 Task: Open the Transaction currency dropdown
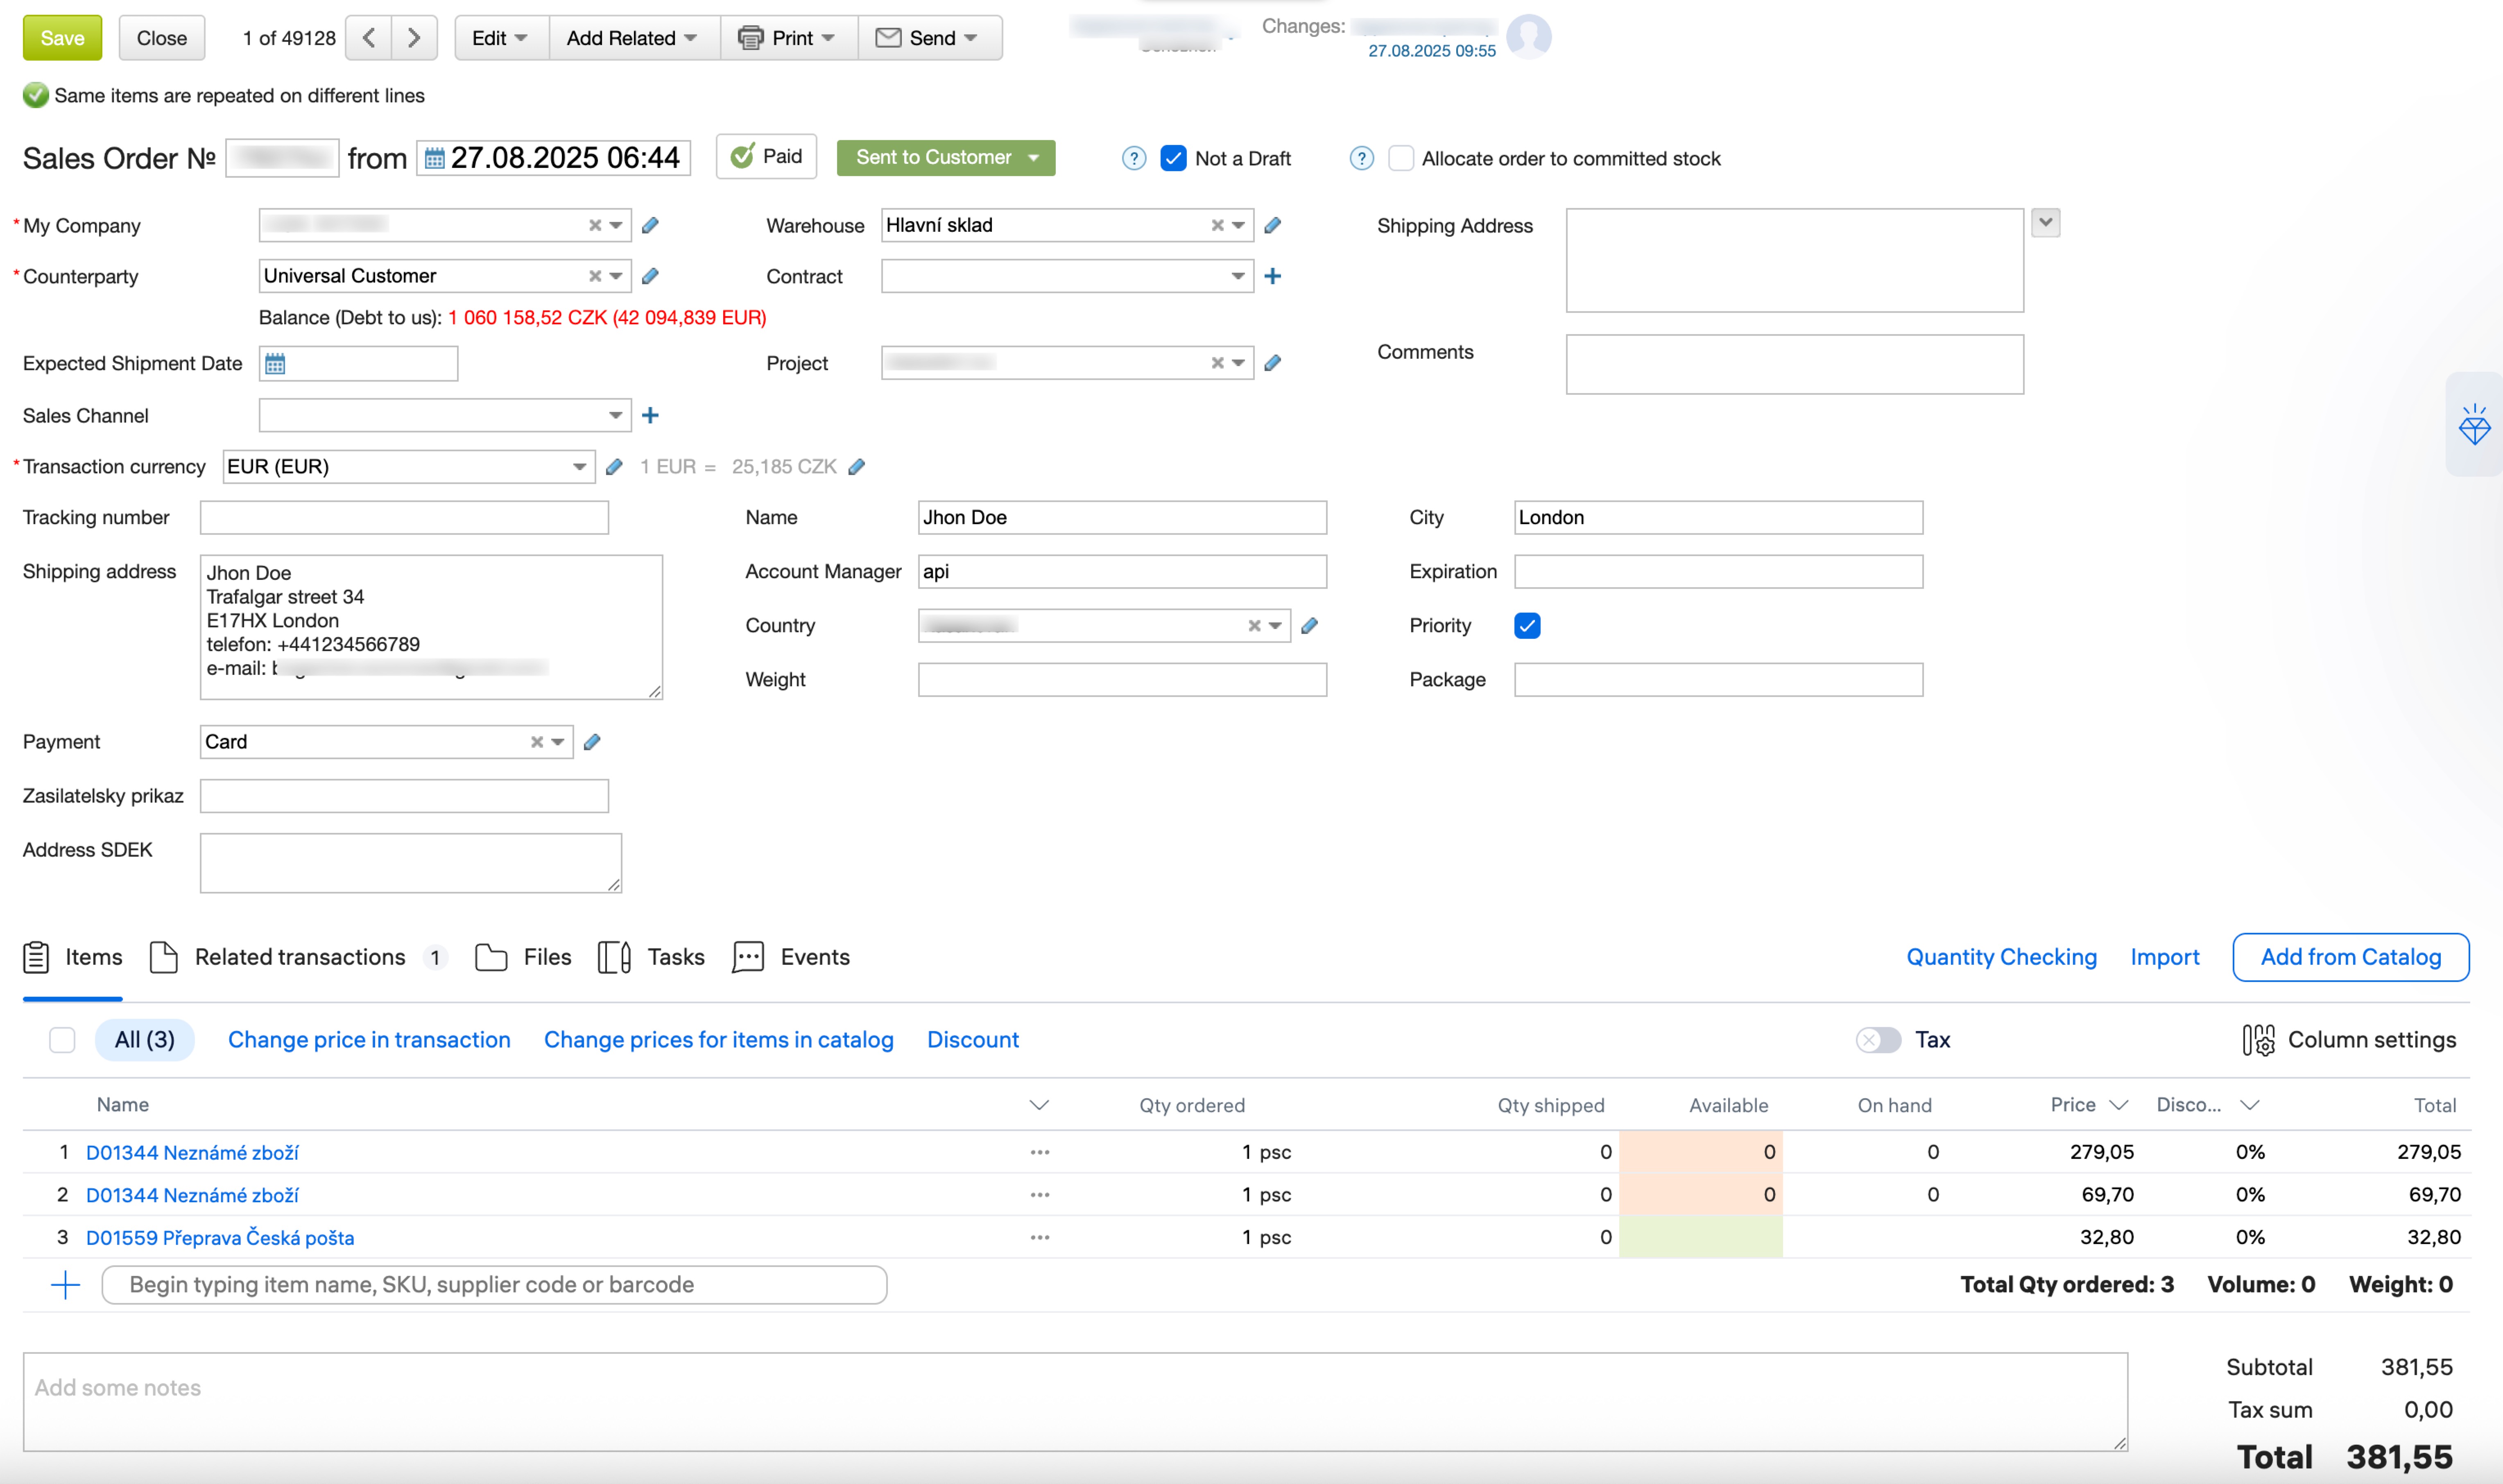click(579, 467)
